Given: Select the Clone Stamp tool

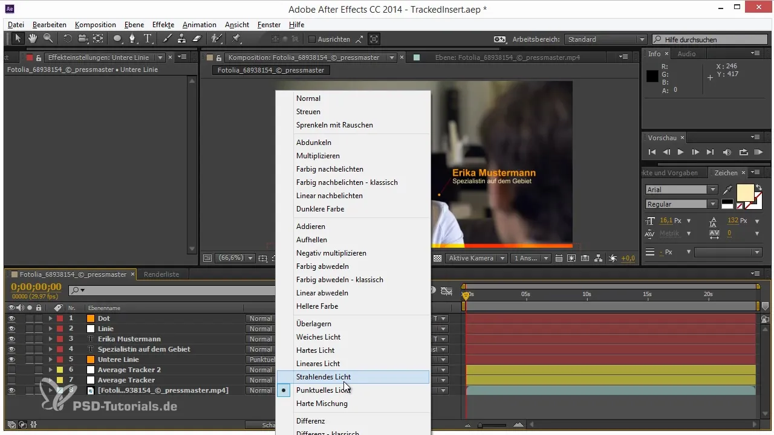Looking at the screenshot, I should (x=181, y=39).
